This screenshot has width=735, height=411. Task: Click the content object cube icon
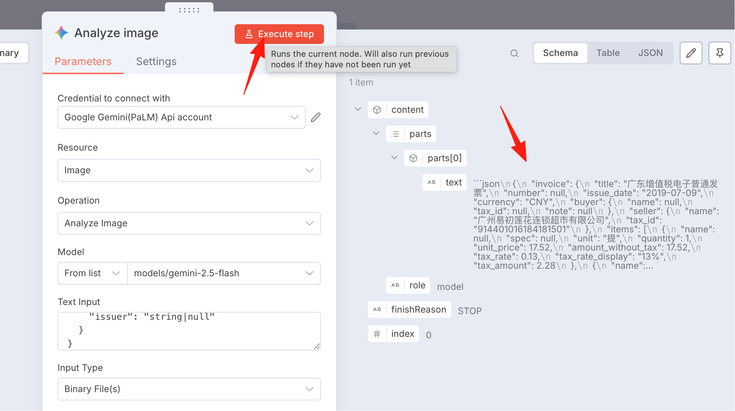click(377, 110)
